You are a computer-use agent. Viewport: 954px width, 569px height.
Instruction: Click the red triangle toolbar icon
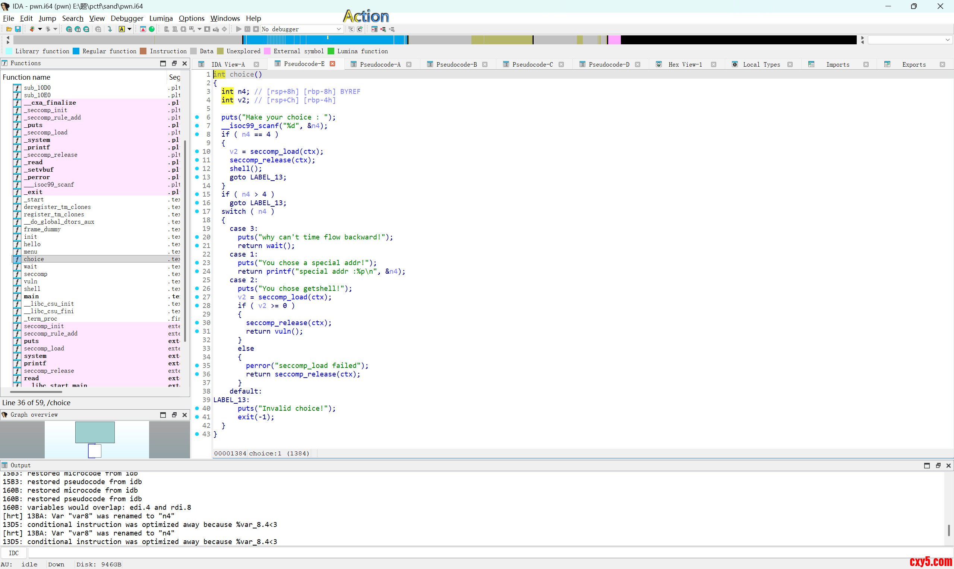coord(143,29)
